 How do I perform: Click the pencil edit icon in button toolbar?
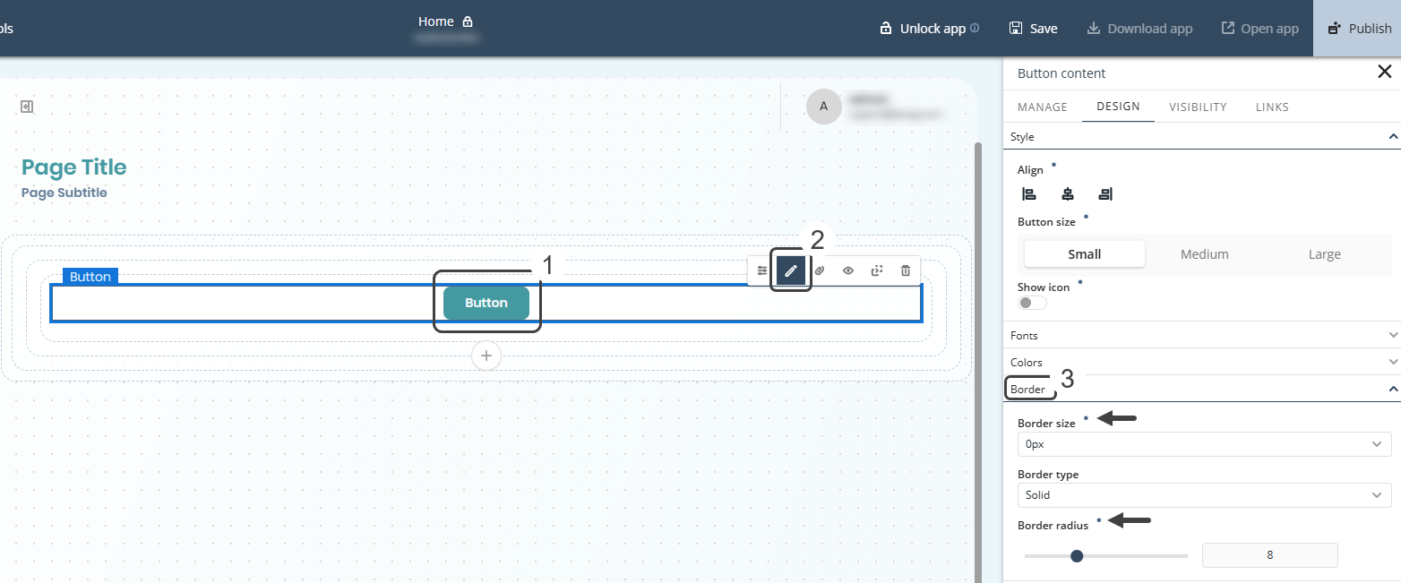click(791, 270)
